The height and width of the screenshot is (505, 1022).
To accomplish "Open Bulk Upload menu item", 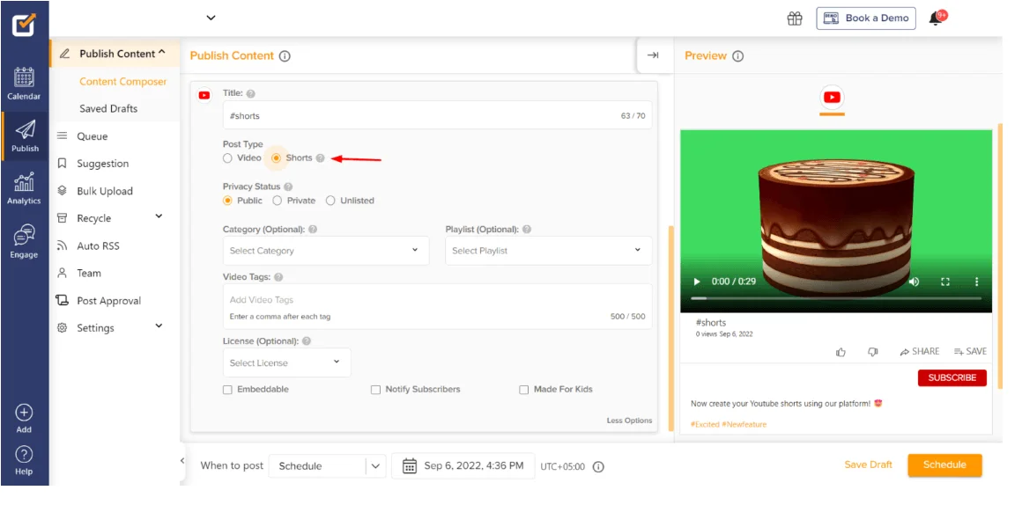I will pos(104,191).
